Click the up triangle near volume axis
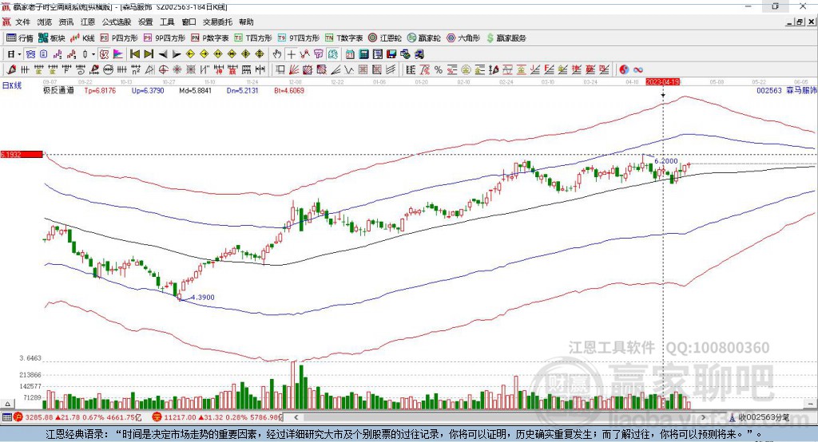The image size is (818, 442). (7, 404)
